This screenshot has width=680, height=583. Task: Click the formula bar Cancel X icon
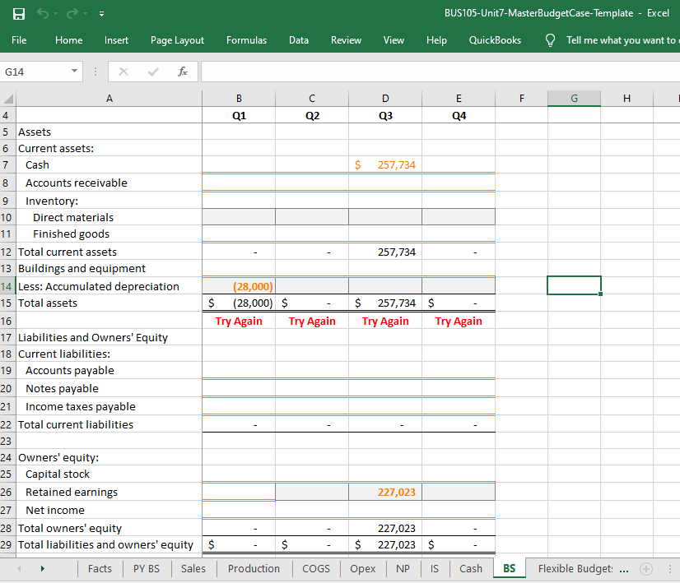[x=123, y=72]
